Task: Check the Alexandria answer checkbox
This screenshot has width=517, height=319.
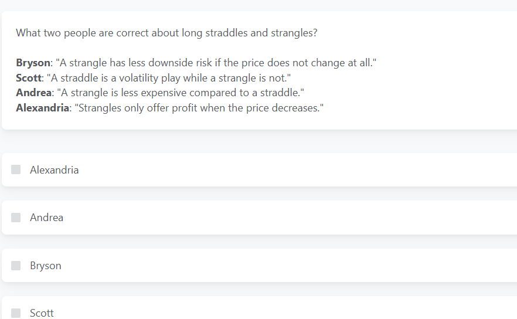Action: (16, 169)
